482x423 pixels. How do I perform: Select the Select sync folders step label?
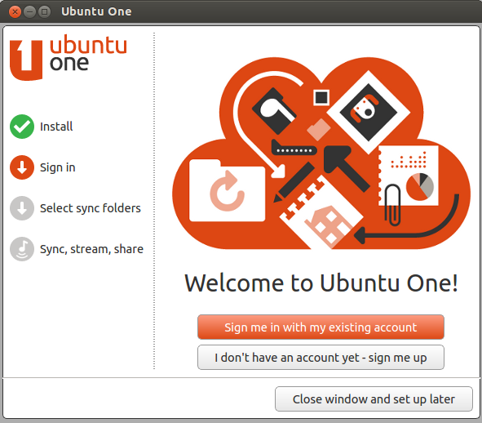pos(91,208)
